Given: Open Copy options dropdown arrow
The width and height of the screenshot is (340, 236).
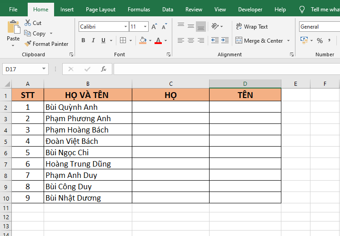Looking at the screenshot, I should click(x=51, y=33).
